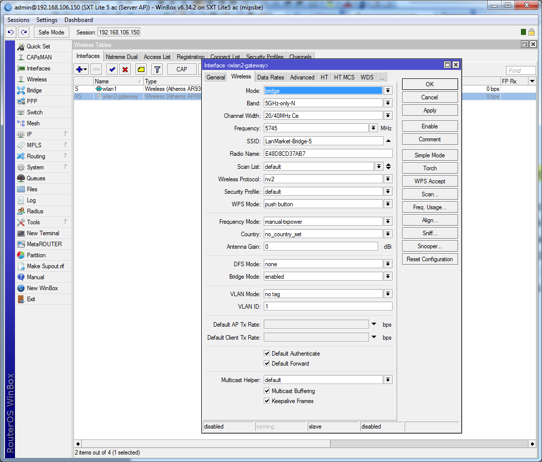The image size is (542, 462).
Task: Click the SSID input field
Action: point(323,141)
